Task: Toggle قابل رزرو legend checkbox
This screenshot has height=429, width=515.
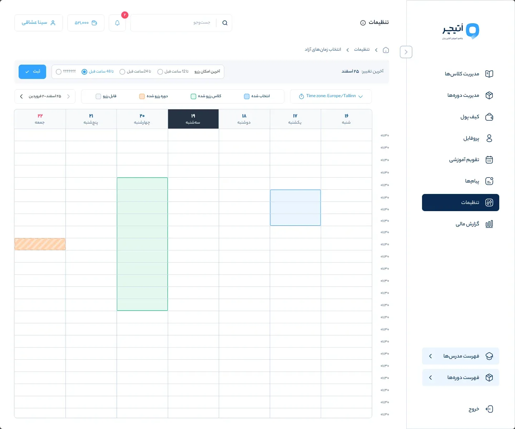Action: tap(98, 96)
